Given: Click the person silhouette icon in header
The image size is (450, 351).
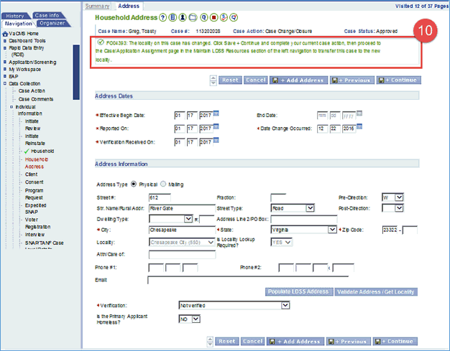Looking at the screenshot, I should 183,18.
